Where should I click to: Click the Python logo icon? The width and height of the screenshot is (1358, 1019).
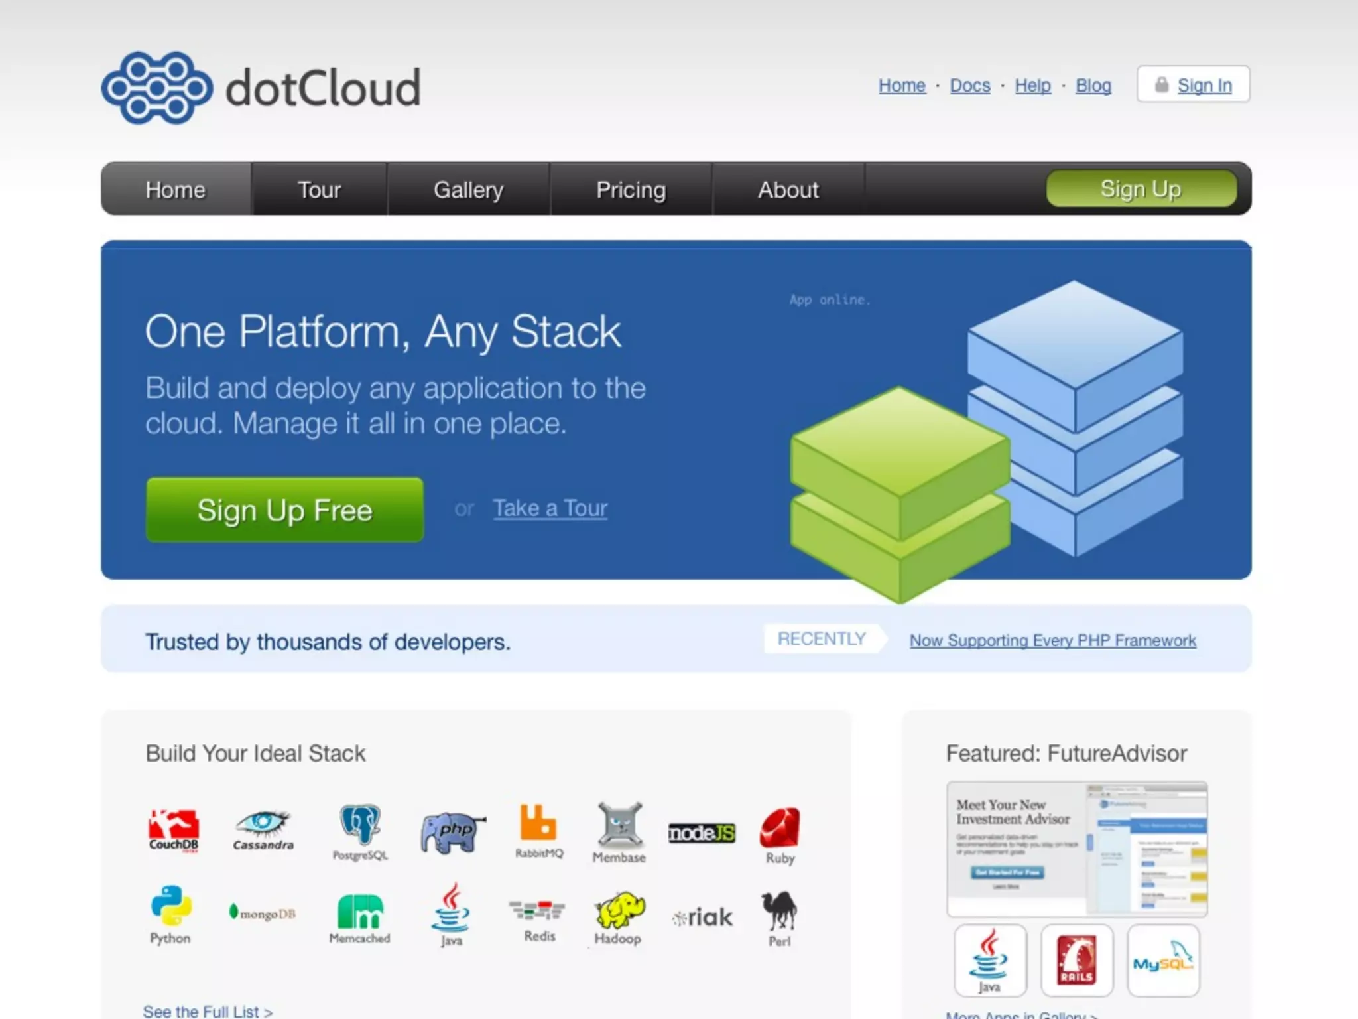point(171,913)
